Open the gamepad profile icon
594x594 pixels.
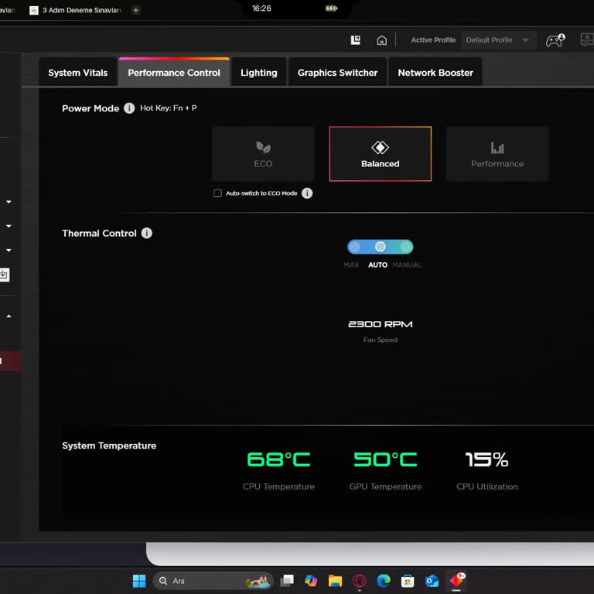click(555, 40)
